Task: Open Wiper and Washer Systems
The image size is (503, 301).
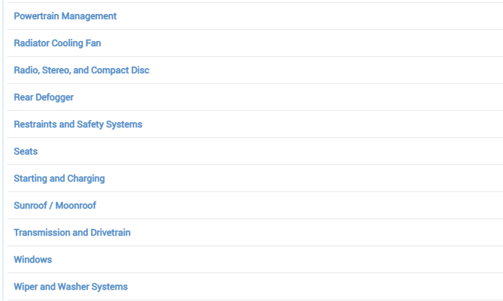Action: pyautogui.click(x=71, y=286)
